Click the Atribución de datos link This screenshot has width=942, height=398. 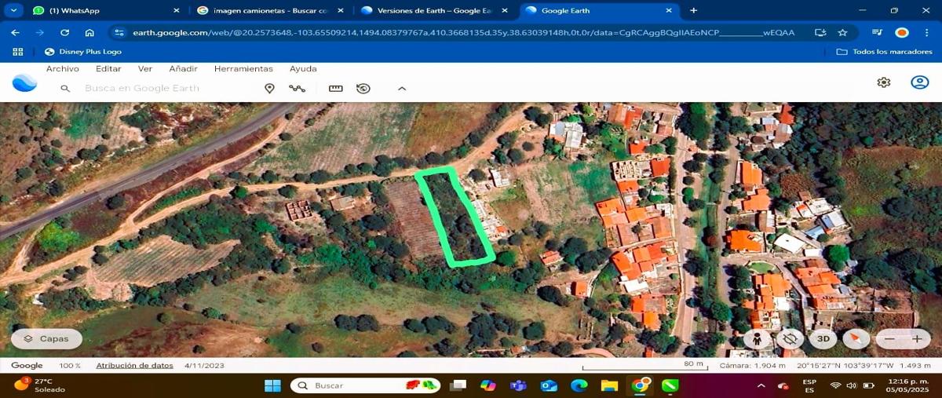pyautogui.click(x=134, y=365)
